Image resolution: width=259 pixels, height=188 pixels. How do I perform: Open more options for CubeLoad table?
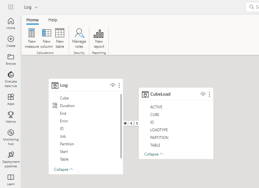click(x=209, y=94)
